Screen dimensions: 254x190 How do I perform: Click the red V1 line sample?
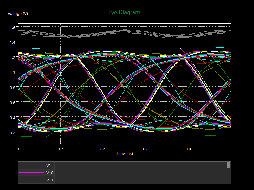tap(32, 165)
